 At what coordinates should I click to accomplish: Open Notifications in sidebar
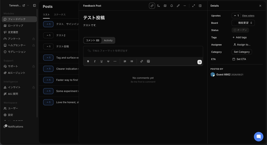[x=13, y=126]
